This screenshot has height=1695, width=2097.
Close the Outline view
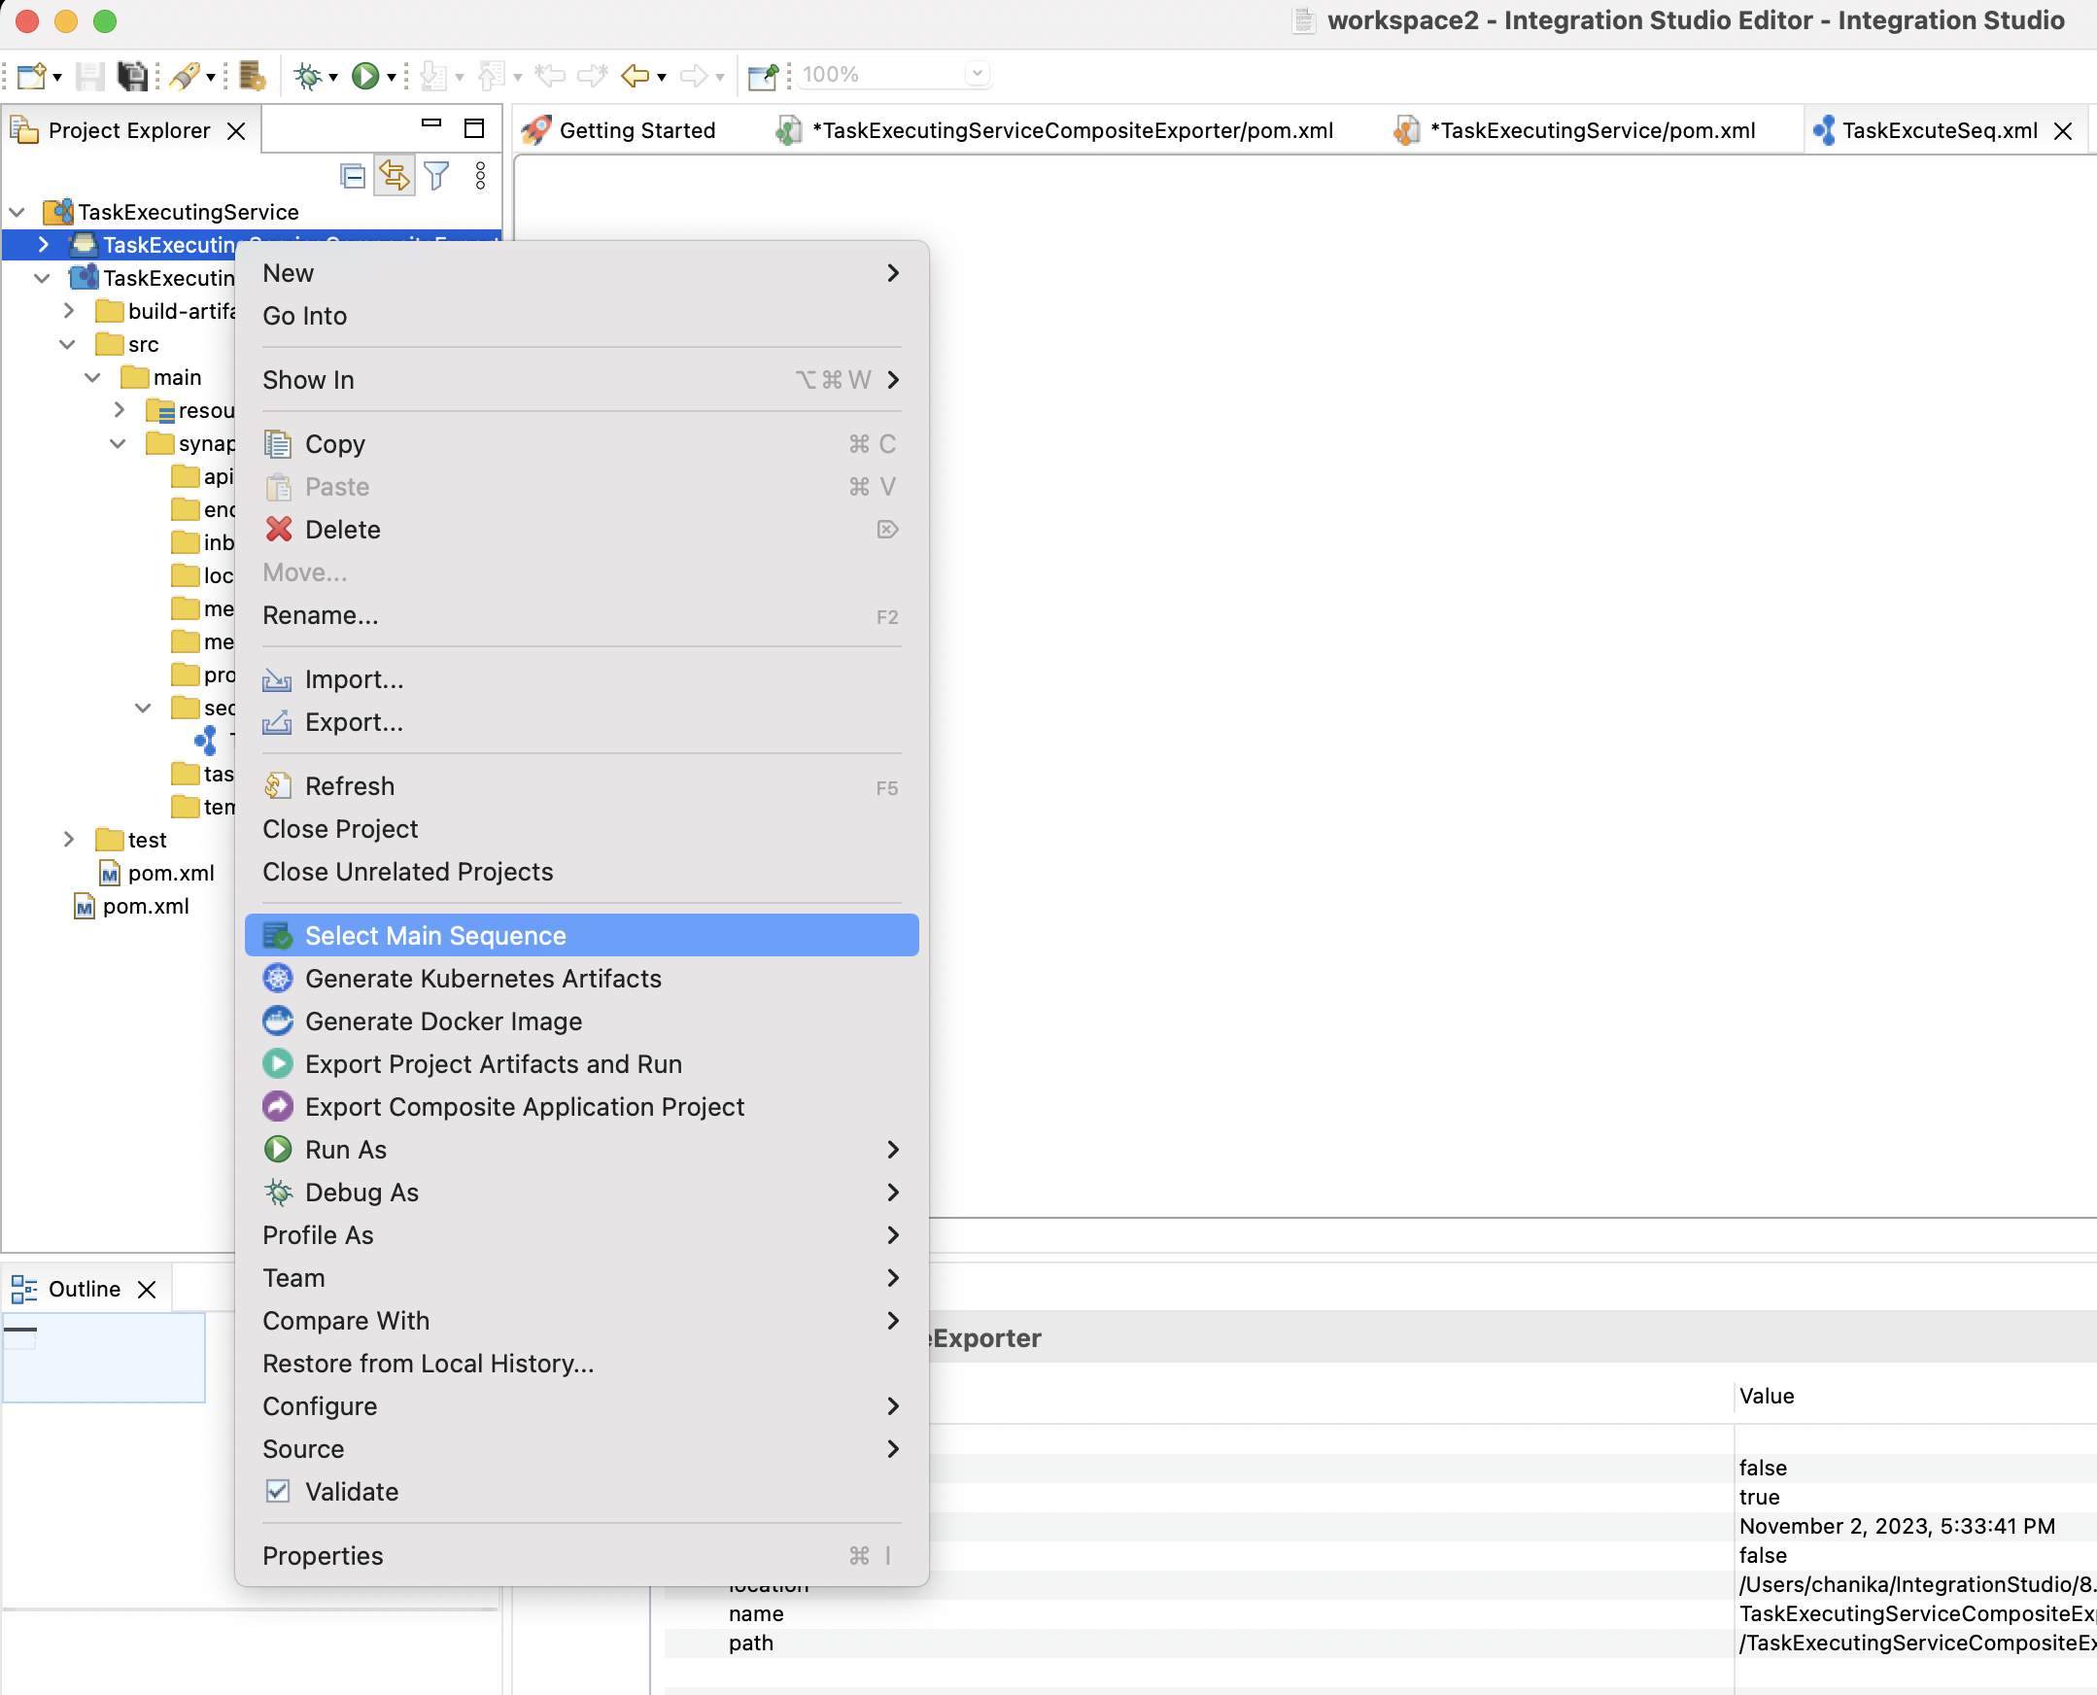(x=147, y=1290)
